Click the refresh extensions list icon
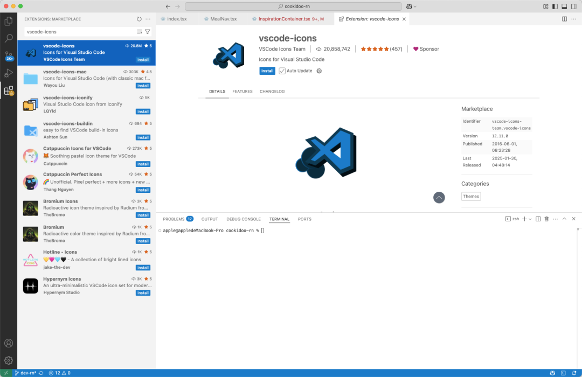The height and width of the screenshot is (377, 582). [x=139, y=19]
